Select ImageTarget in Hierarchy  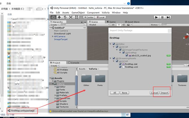pos(61,39)
